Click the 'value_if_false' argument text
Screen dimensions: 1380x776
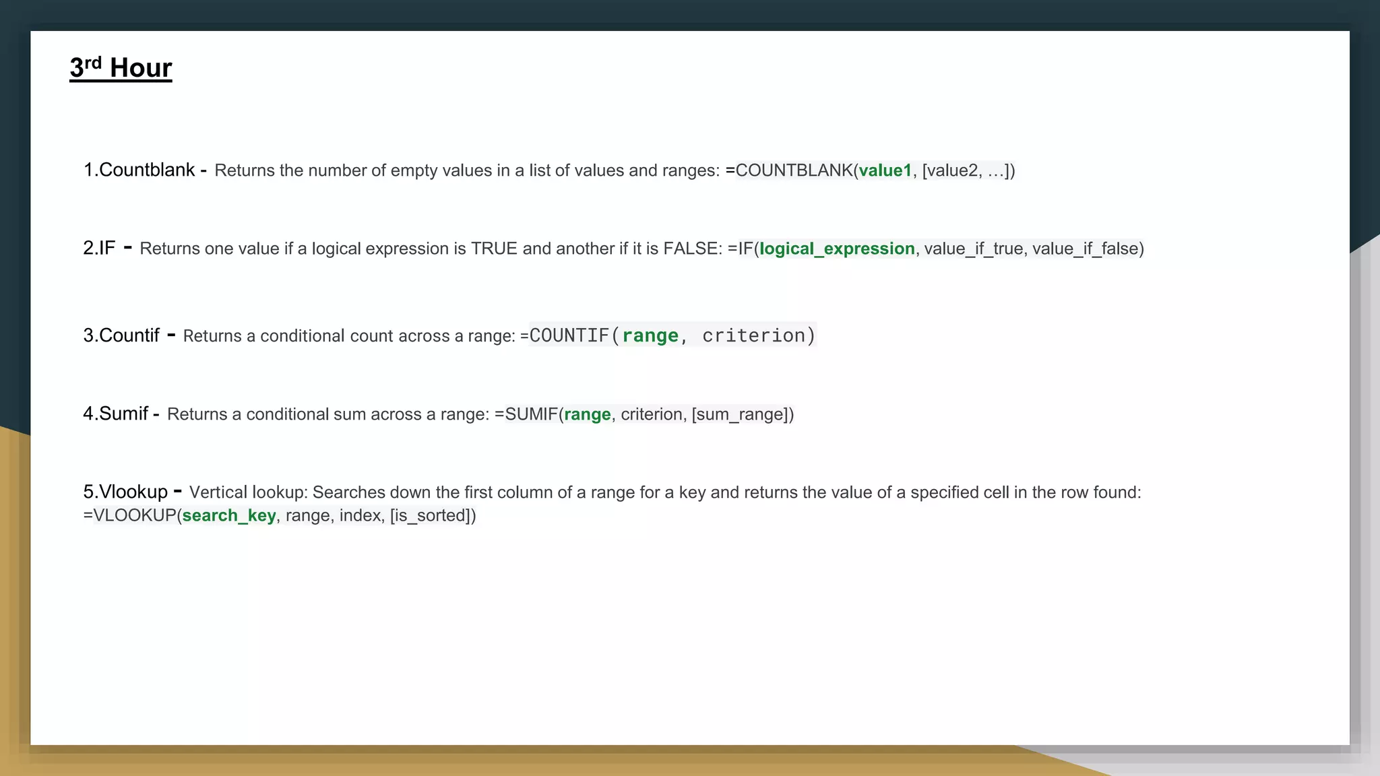[x=1085, y=249]
